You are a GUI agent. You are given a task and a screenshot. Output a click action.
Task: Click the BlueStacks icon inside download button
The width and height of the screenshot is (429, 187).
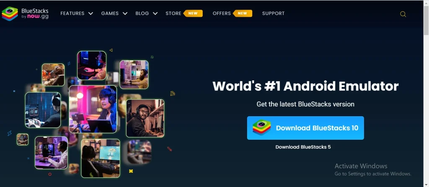261,128
